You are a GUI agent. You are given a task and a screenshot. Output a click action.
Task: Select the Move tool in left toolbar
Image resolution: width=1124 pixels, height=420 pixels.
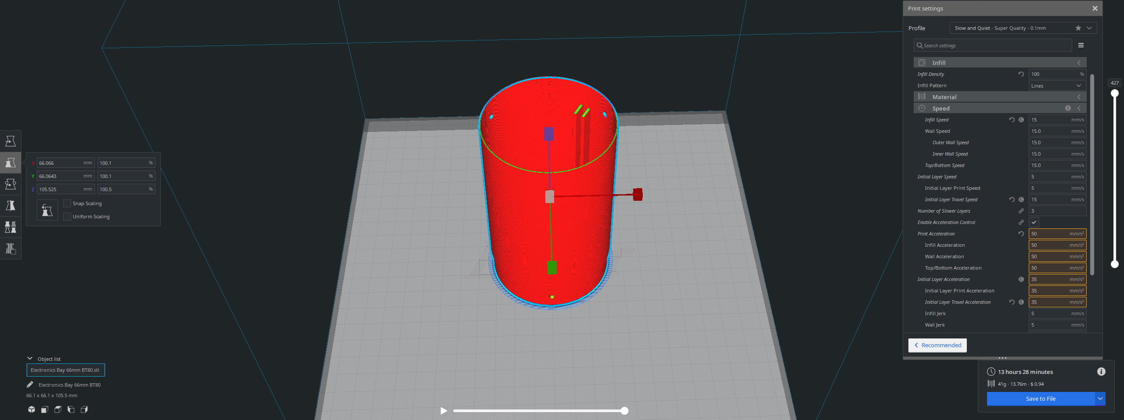tap(11, 141)
